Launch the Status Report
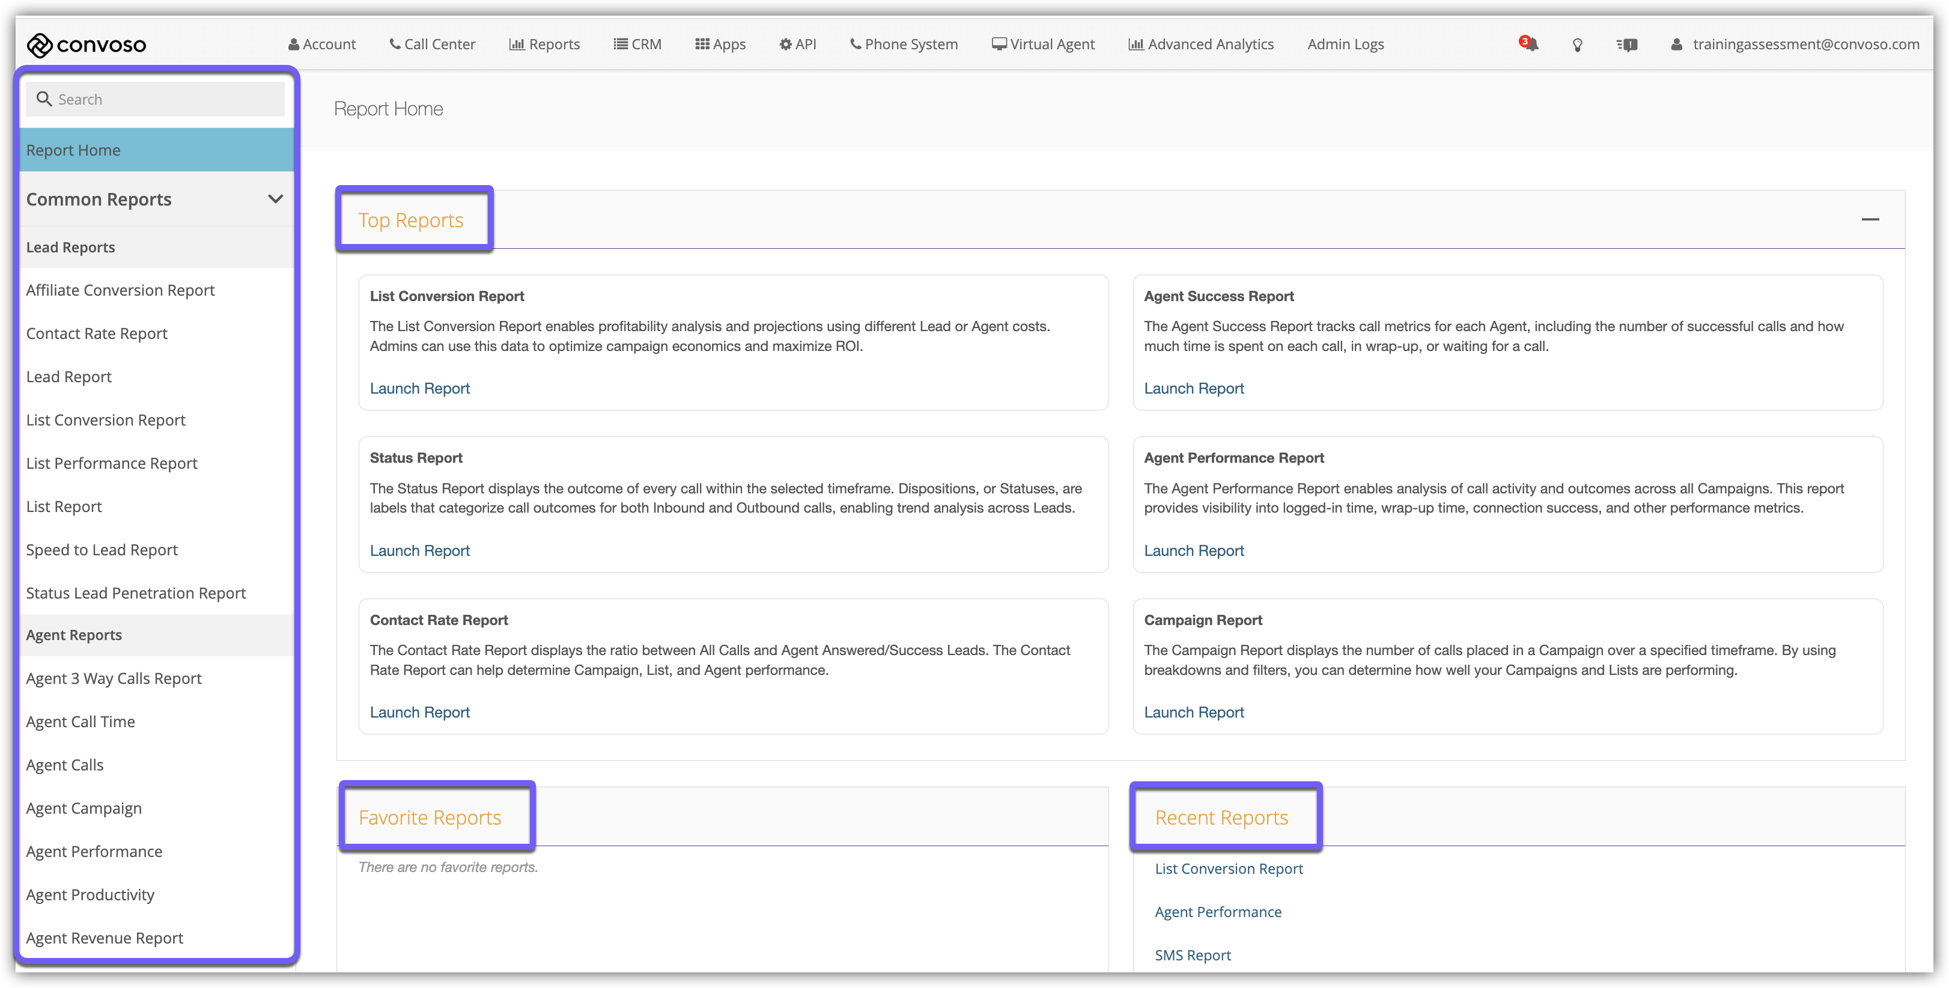This screenshot has height=988, width=1949. click(419, 550)
